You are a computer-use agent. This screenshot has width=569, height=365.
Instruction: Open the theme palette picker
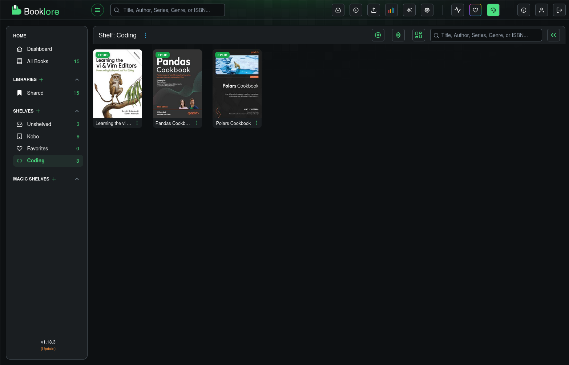(x=493, y=10)
